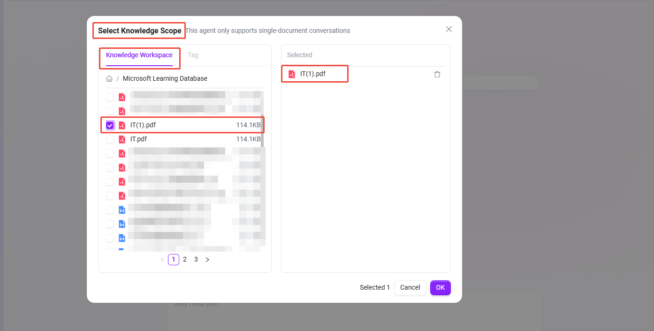Switch to the Tag tab
The width and height of the screenshot is (654, 331).
click(193, 55)
